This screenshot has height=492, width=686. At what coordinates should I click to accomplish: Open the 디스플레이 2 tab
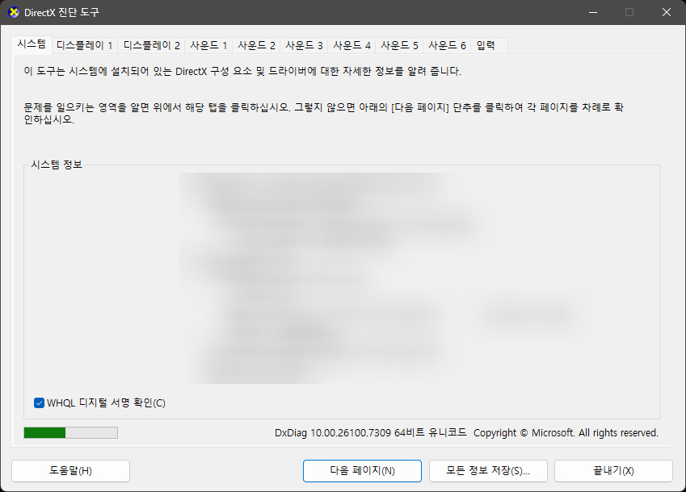click(x=152, y=45)
